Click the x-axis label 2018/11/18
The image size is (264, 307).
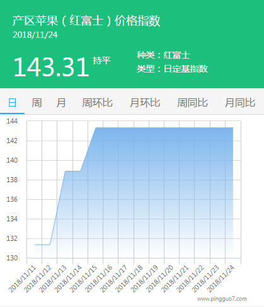point(129,279)
